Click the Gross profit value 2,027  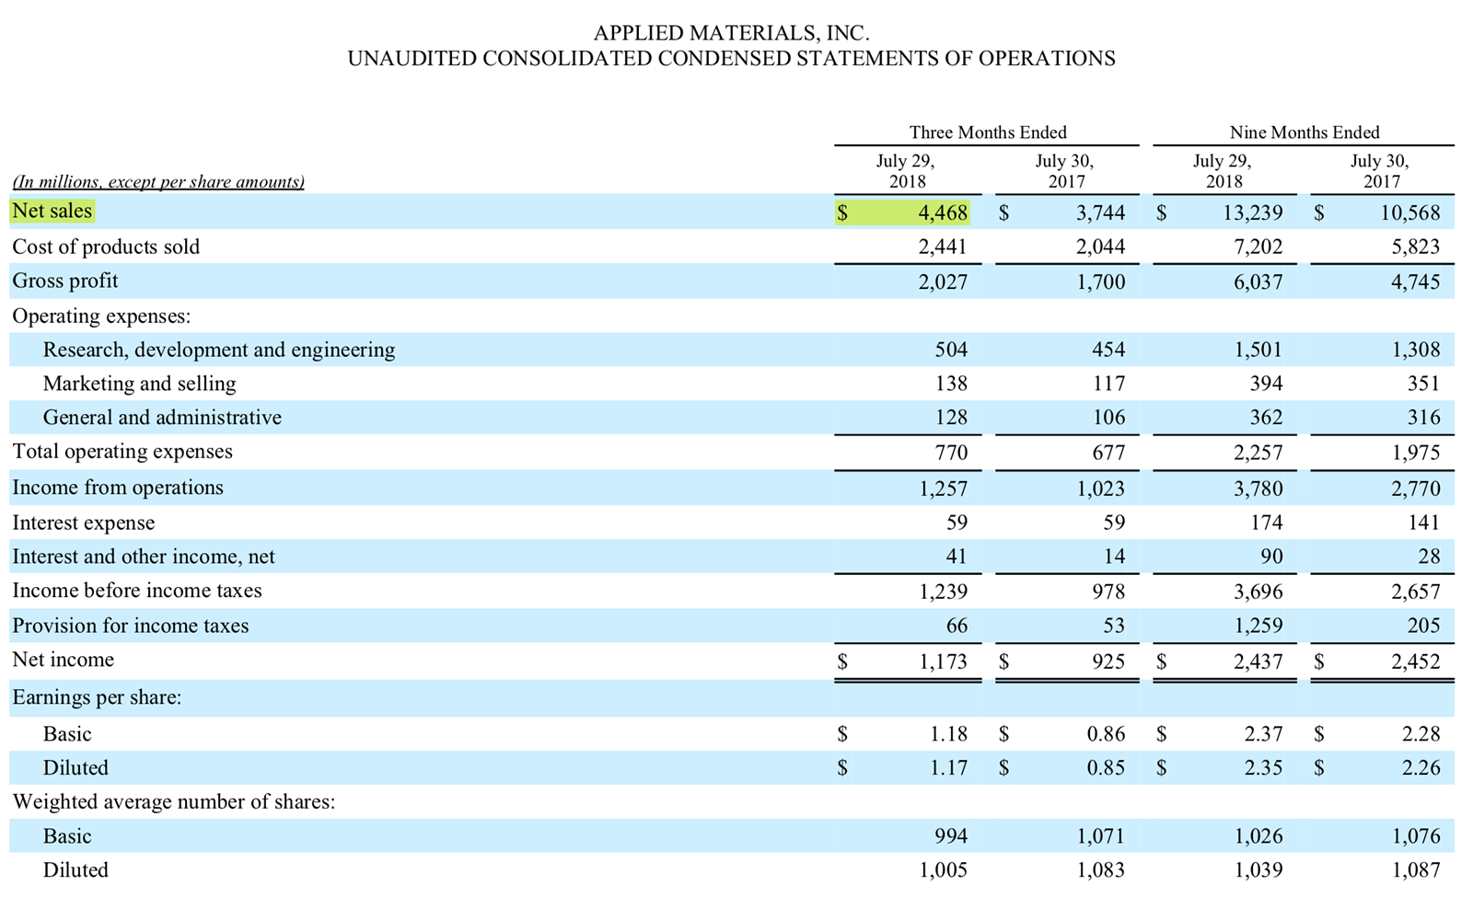pyautogui.click(x=945, y=282)
